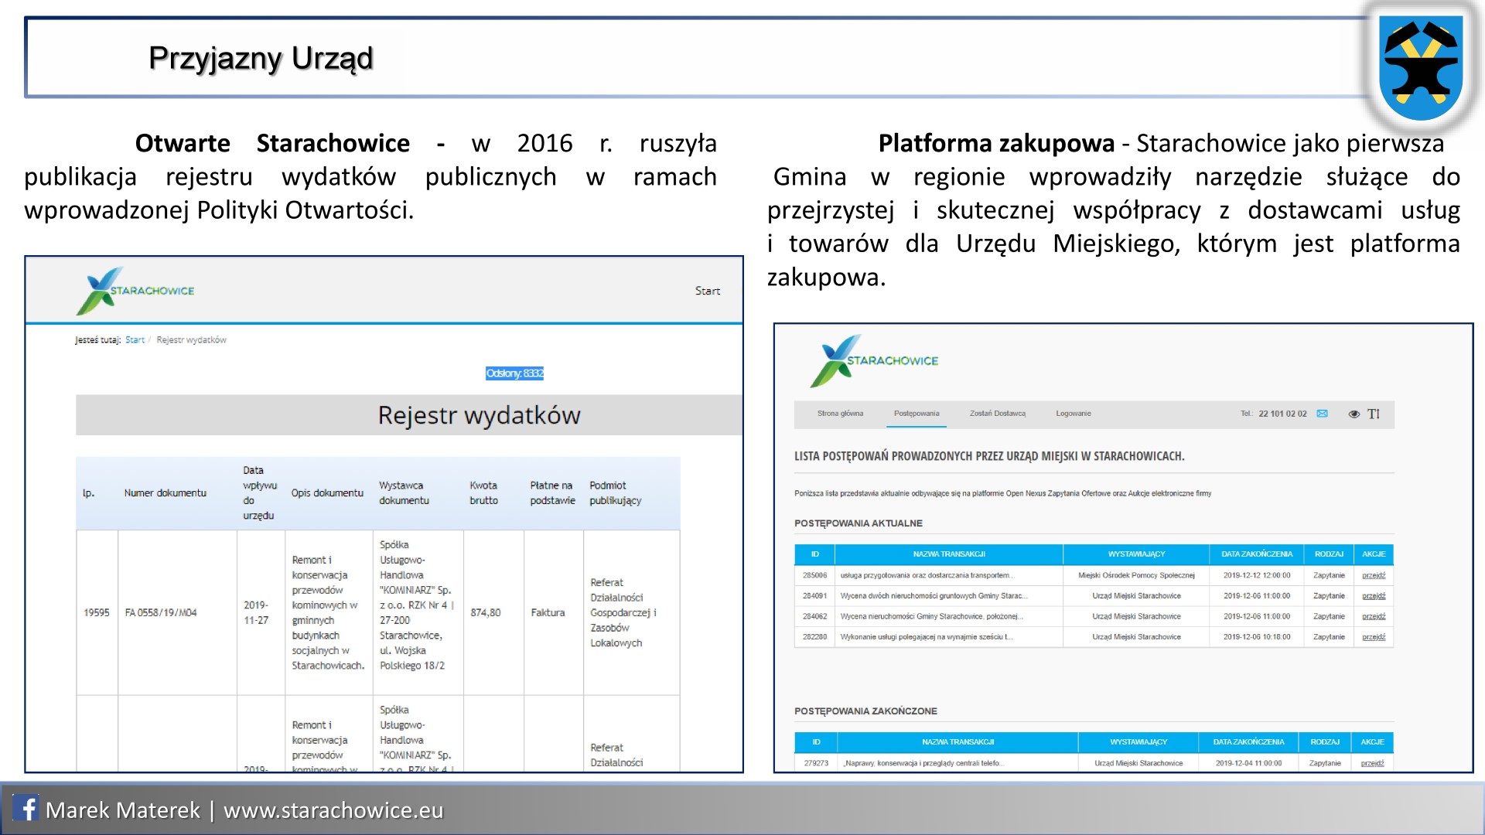
Task: Click the Odsłony: 8332 counter
Action: click(x=514, y=373)
